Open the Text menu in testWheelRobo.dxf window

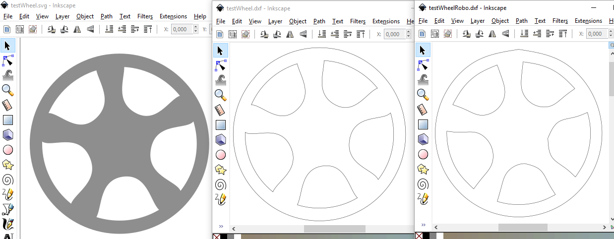pos(540,21)
